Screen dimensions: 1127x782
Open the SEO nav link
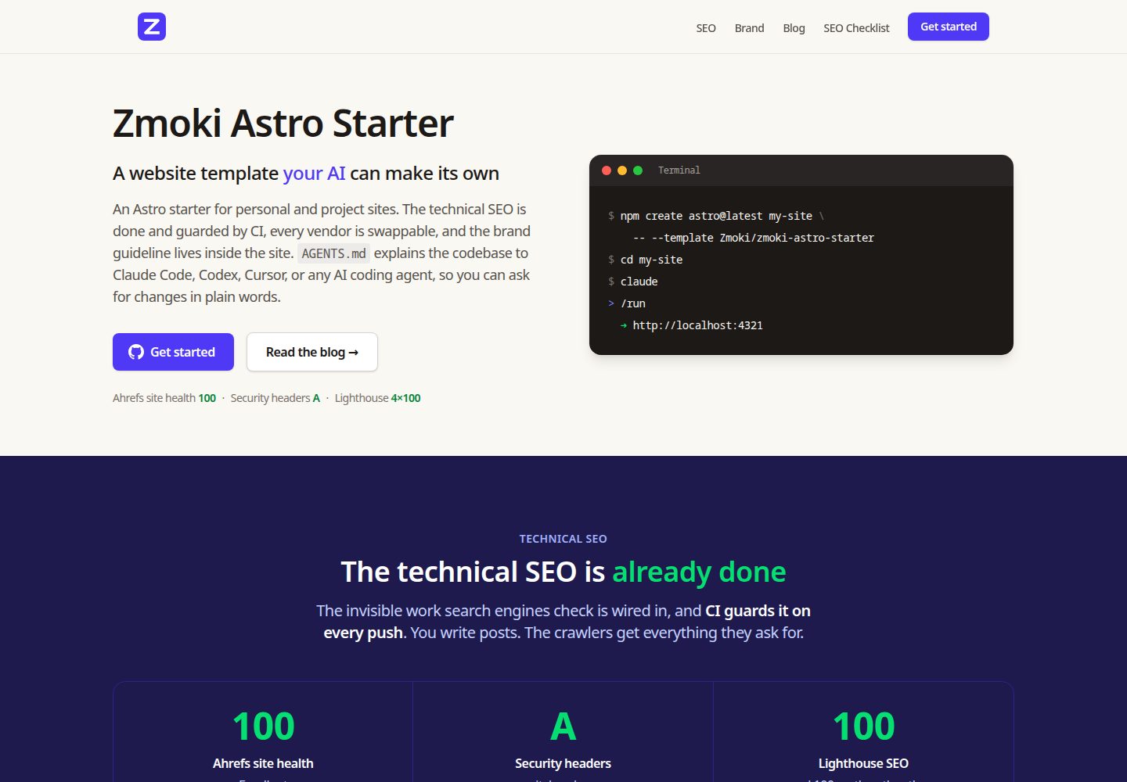tap(706, 28)
